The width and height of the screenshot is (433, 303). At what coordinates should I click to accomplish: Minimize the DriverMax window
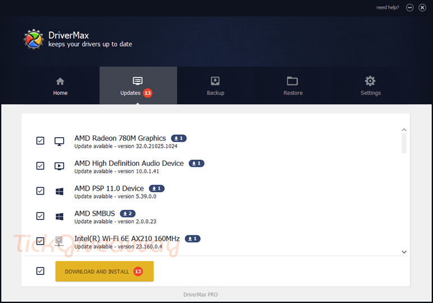pos(410,8)
